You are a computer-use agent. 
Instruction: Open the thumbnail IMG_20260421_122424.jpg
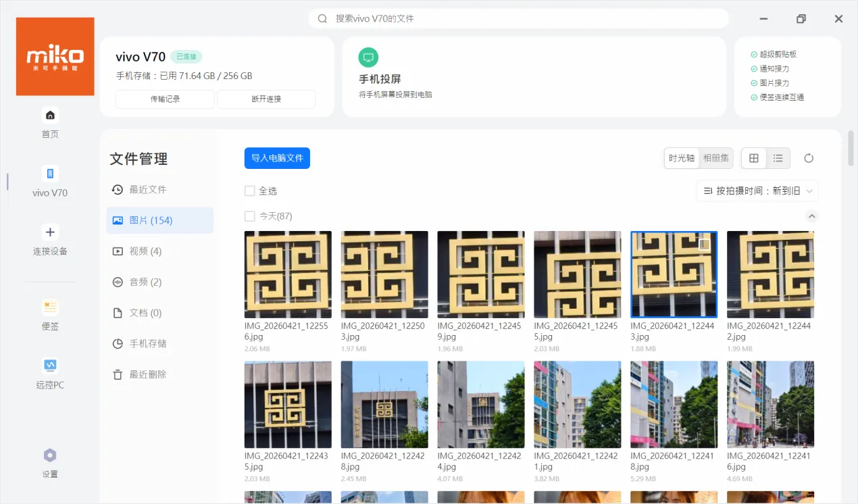[x=480, y=404]
